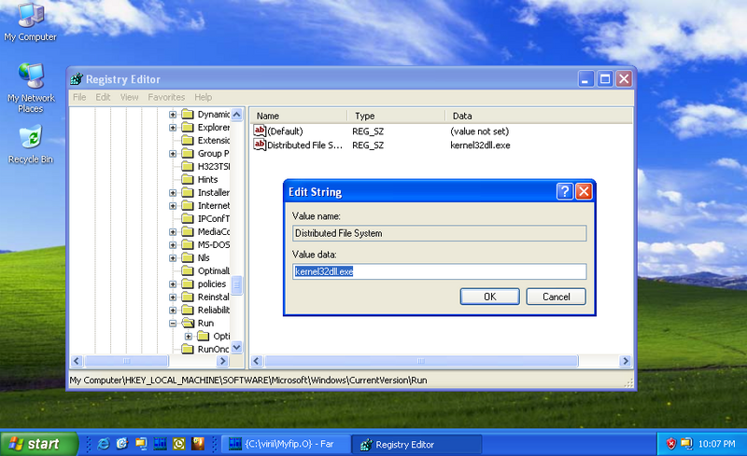This screenshot has width=747, height=456.
Task: Click the Far manager Quick Launch icon
Action: click(160, 444)
